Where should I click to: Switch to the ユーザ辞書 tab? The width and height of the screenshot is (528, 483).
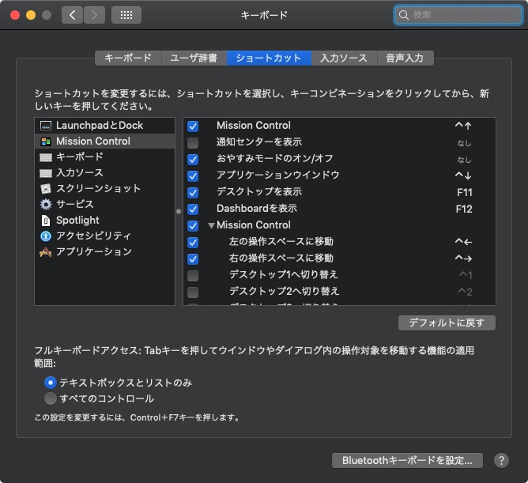(194, 58)
